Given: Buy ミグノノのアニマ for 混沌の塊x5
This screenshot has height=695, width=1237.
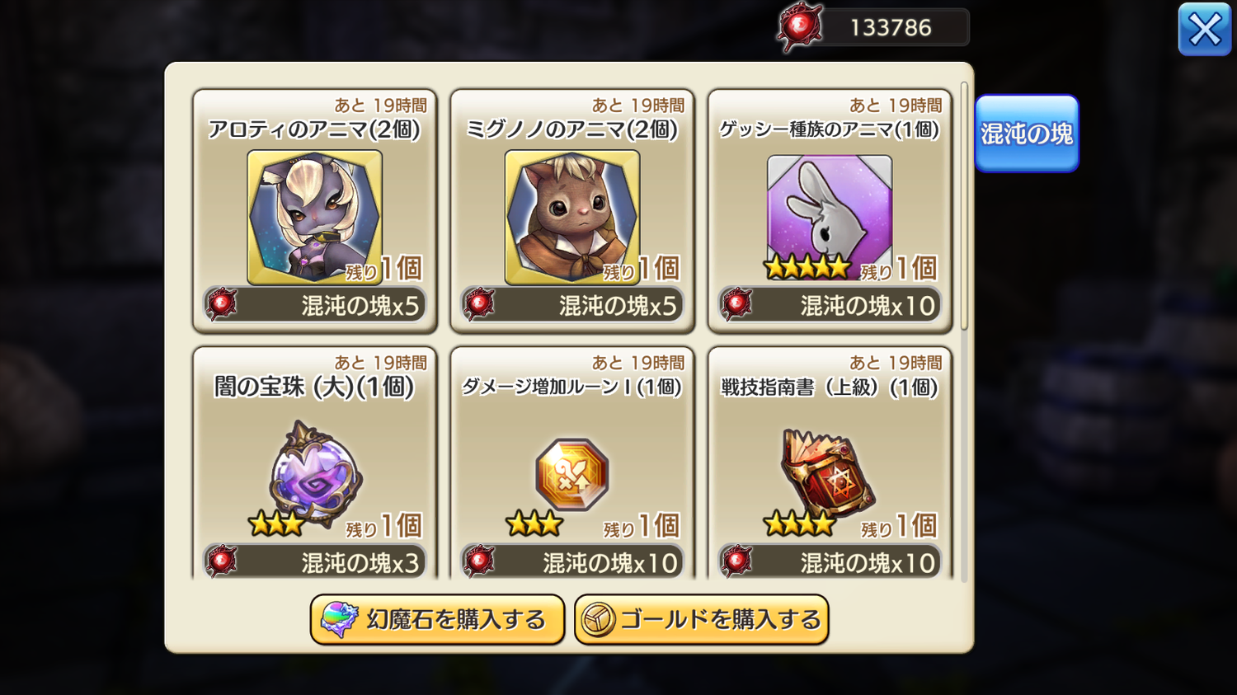Looking at the screenshot, I should click(572, 305).
